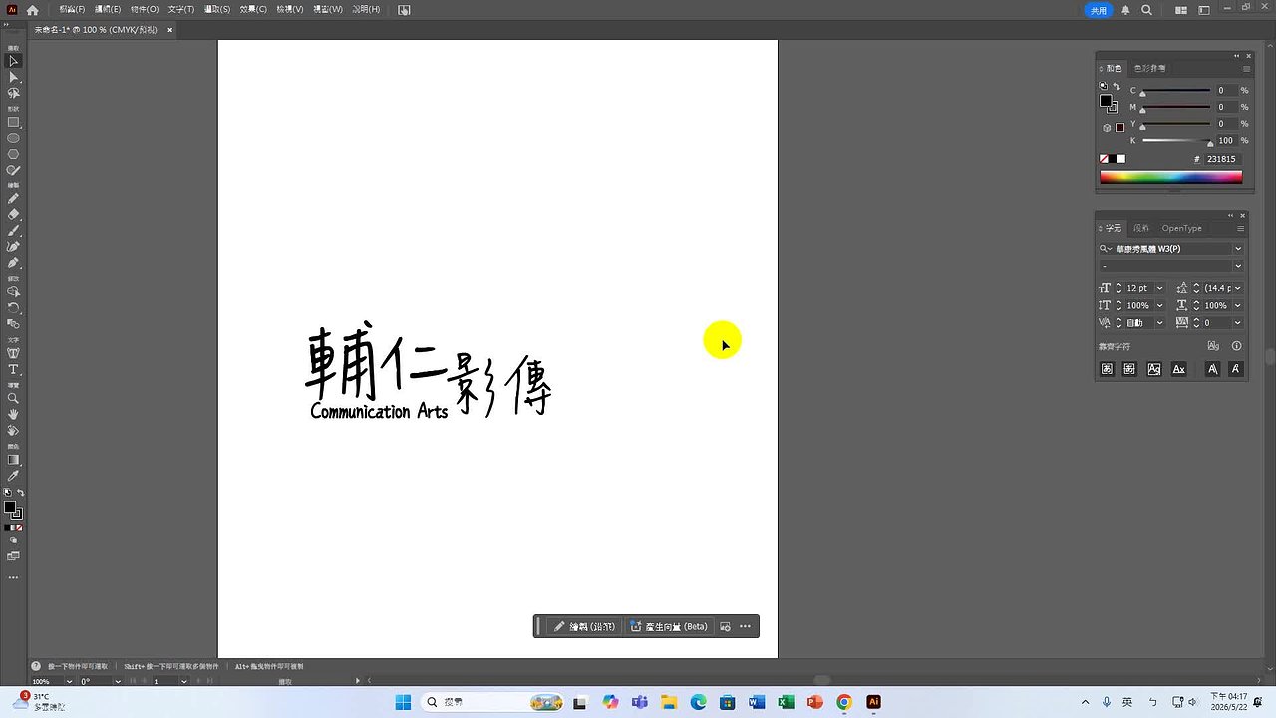Toggle first snap-to-glyph box icon
1276x718 pixels.
pos(1107,369)
